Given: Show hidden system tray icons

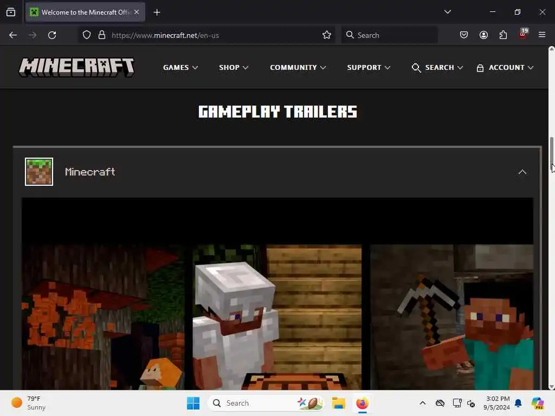Looking at the screenshot, I should [423, 403].
